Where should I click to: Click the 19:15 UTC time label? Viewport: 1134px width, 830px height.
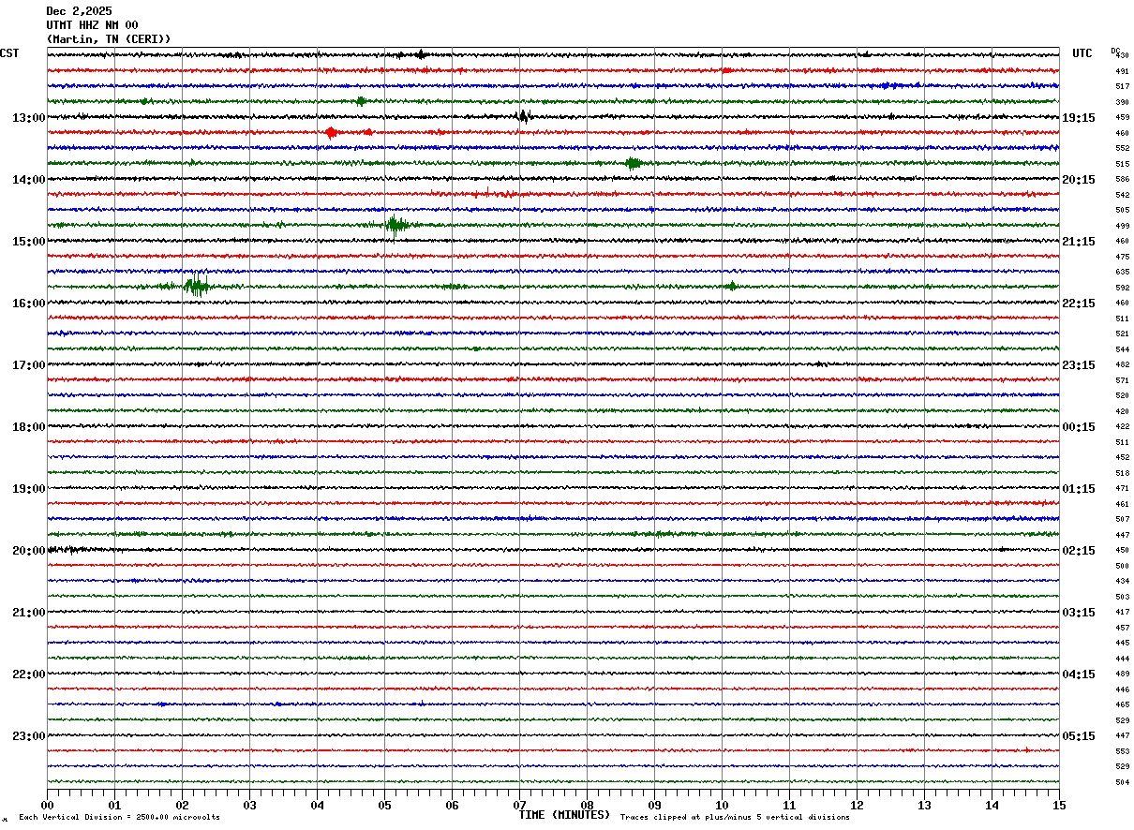(x=1079, y=118)
